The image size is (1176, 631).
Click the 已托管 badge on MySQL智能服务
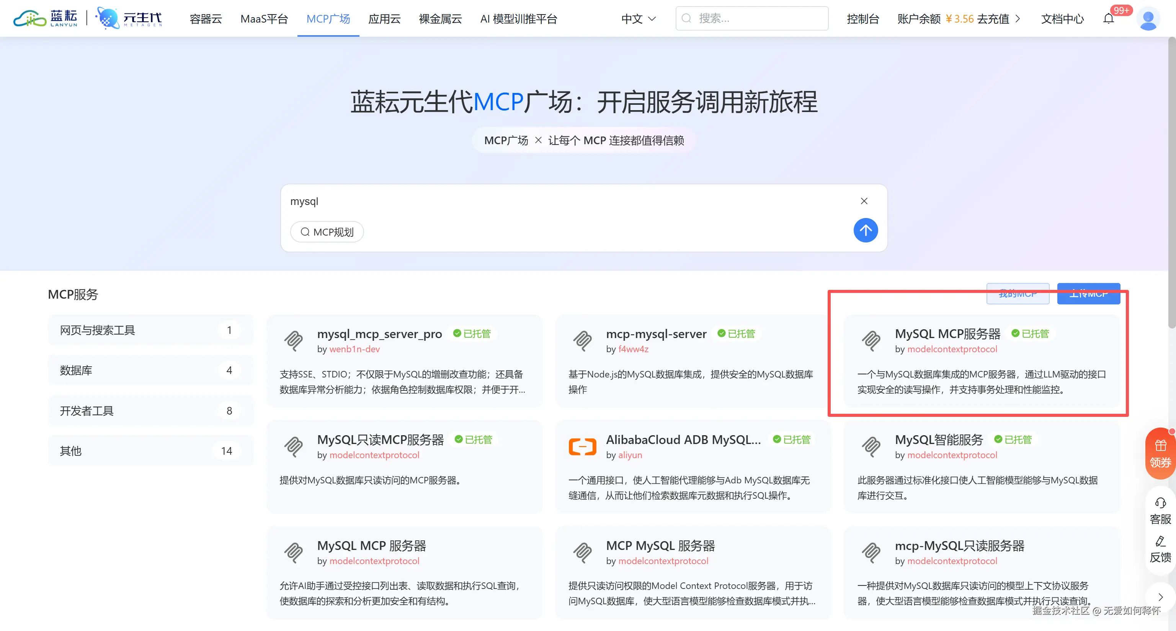point(1013,439)
